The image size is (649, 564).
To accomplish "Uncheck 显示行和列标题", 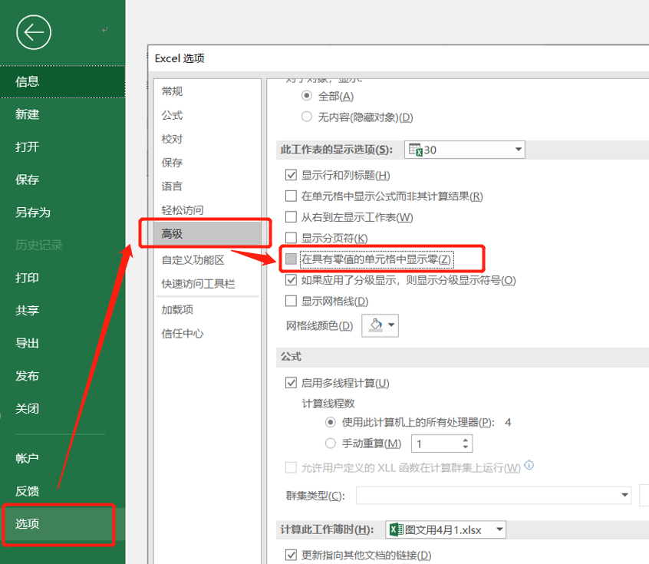I will (x=292, y=175).
